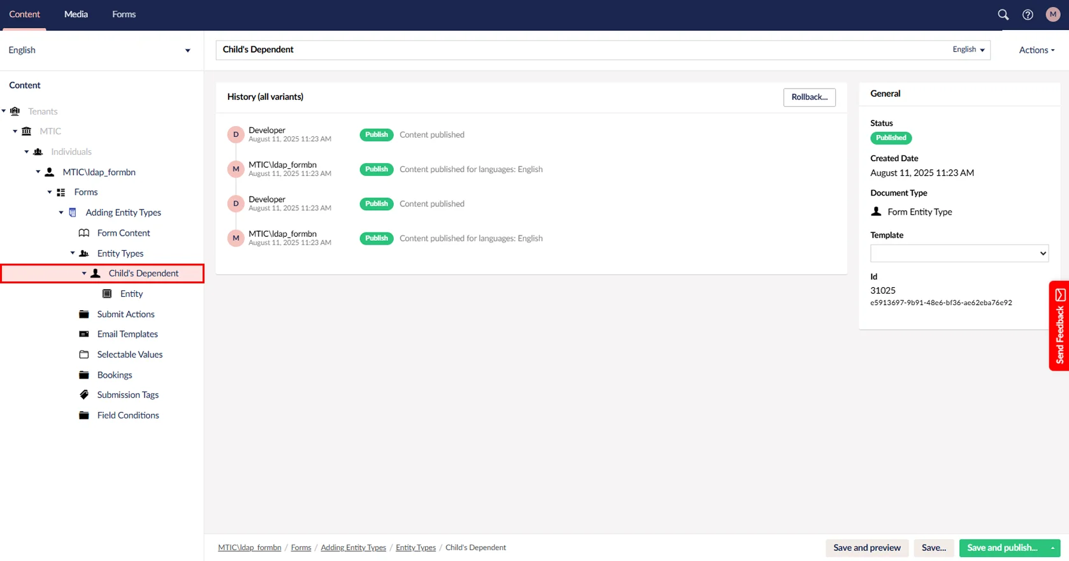Switch to the Forms tab
The image size is (1069, 561).
click(124, 15)
